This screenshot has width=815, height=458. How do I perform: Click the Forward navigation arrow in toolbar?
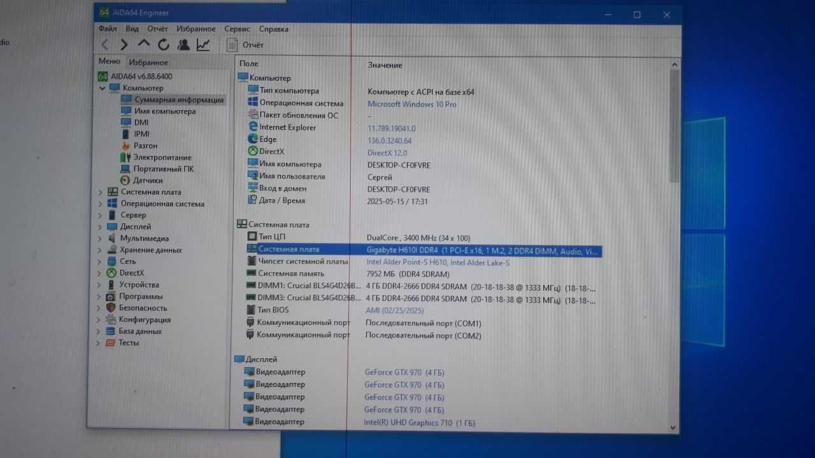(x=124, y=45)
